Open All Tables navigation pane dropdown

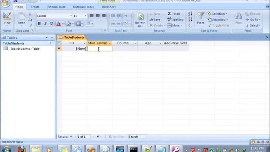pos(46,38)
